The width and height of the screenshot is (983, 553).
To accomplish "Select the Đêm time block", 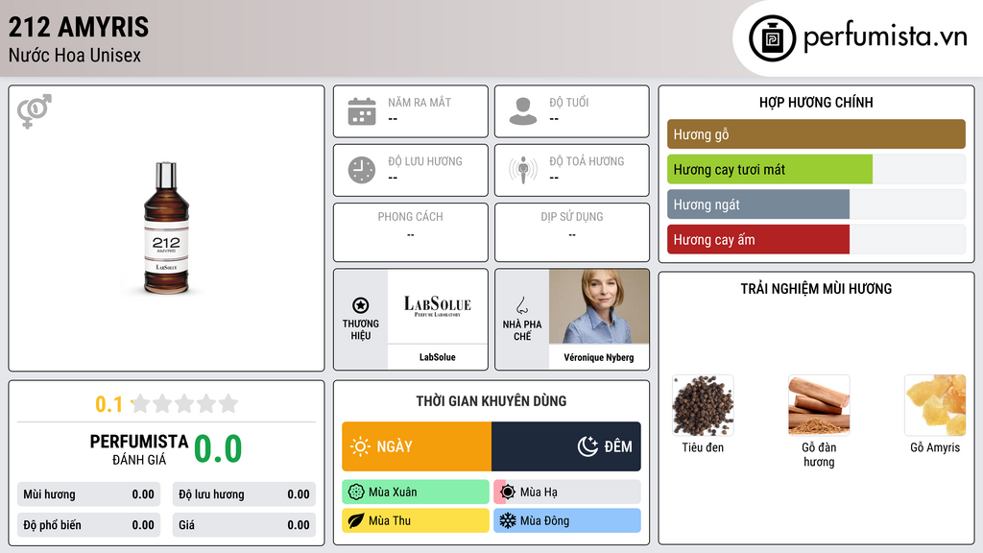I will point(566,446).
